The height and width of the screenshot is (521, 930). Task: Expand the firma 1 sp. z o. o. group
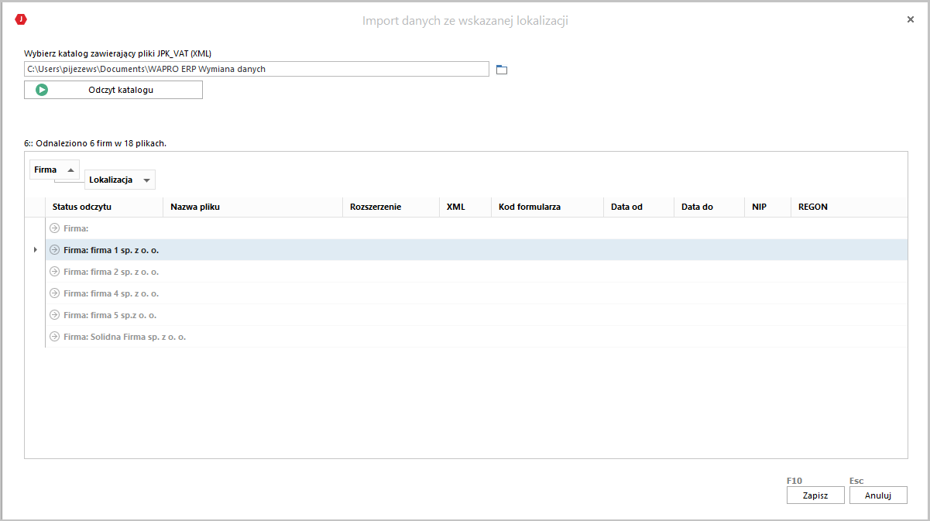pyautogui.click(x=55, y=250)
